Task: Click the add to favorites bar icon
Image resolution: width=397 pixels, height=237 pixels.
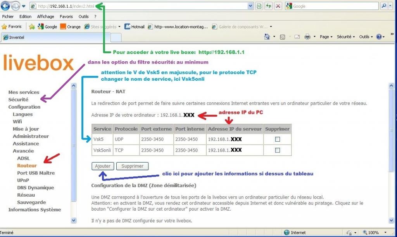Action: (x=32, y=27)
